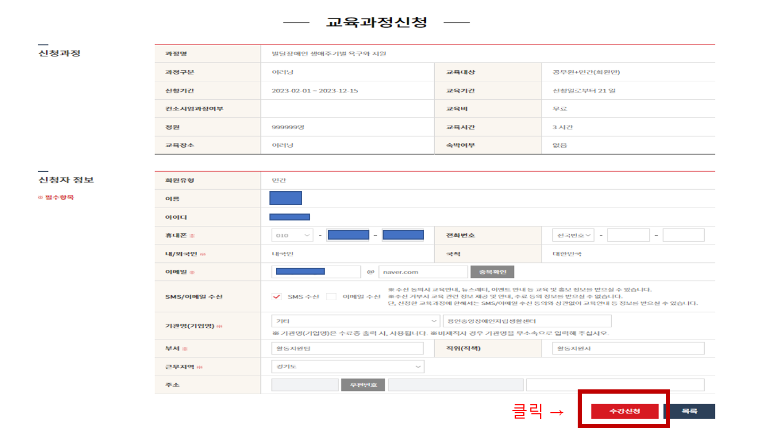Click the 민간 member type value
Image resolution: width=760 pixels, height=434 pixels.
pos(279,180)
